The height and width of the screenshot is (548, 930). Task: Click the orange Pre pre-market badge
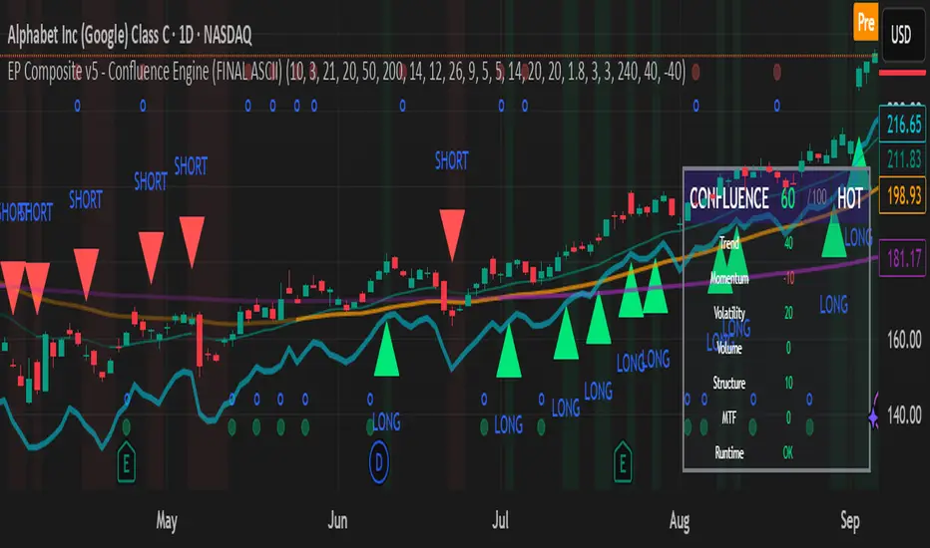click(865, 23)
